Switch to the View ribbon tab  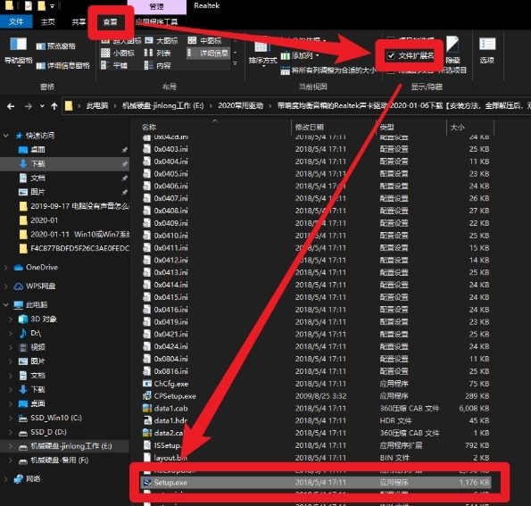point(110,22)
